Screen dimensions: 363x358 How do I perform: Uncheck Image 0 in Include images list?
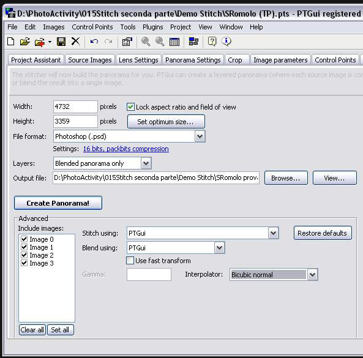point(24,239)
